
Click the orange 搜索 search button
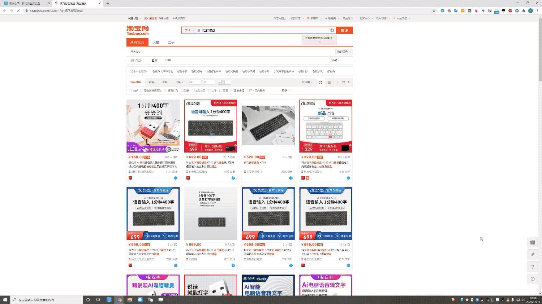click(x=344, y=30)
